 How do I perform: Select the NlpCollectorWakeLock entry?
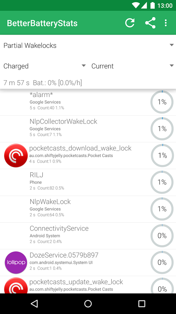point(88,129)
